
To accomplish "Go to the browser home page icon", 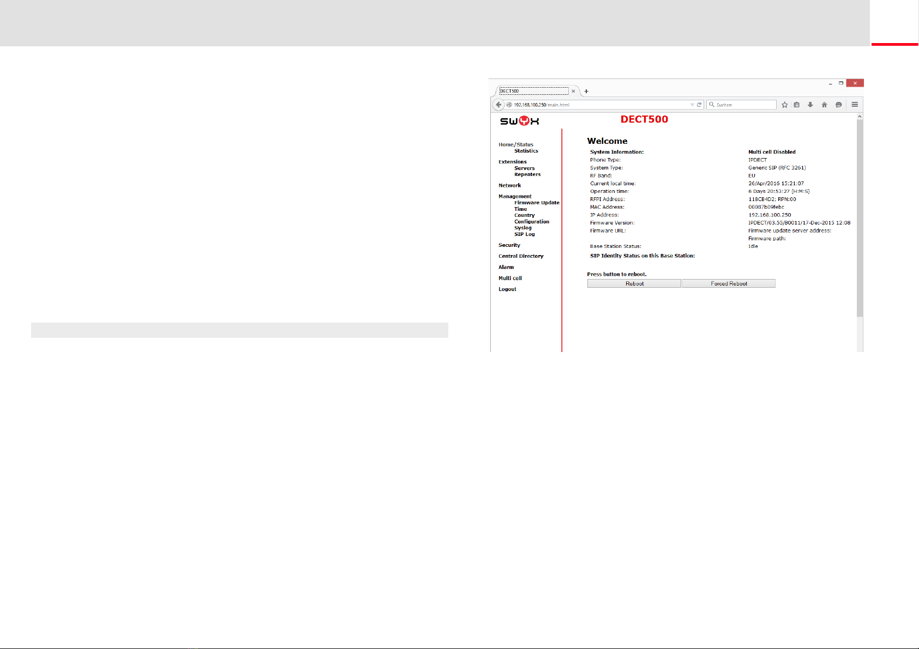I will point(825,105).
